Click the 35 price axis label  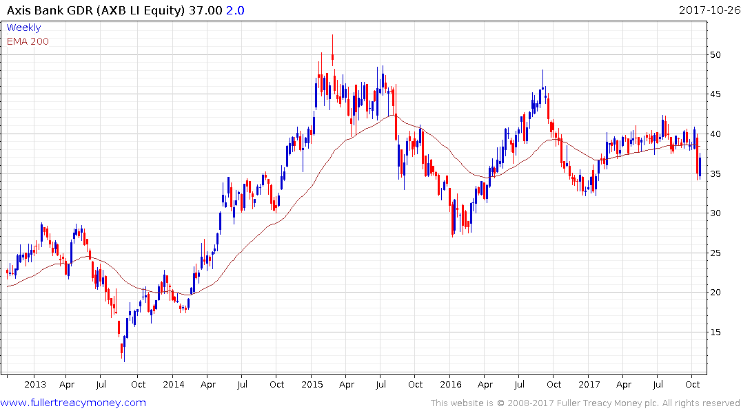coord(715,173)
